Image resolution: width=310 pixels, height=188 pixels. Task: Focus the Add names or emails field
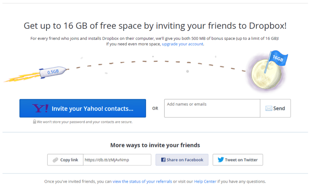click(212, 108)
